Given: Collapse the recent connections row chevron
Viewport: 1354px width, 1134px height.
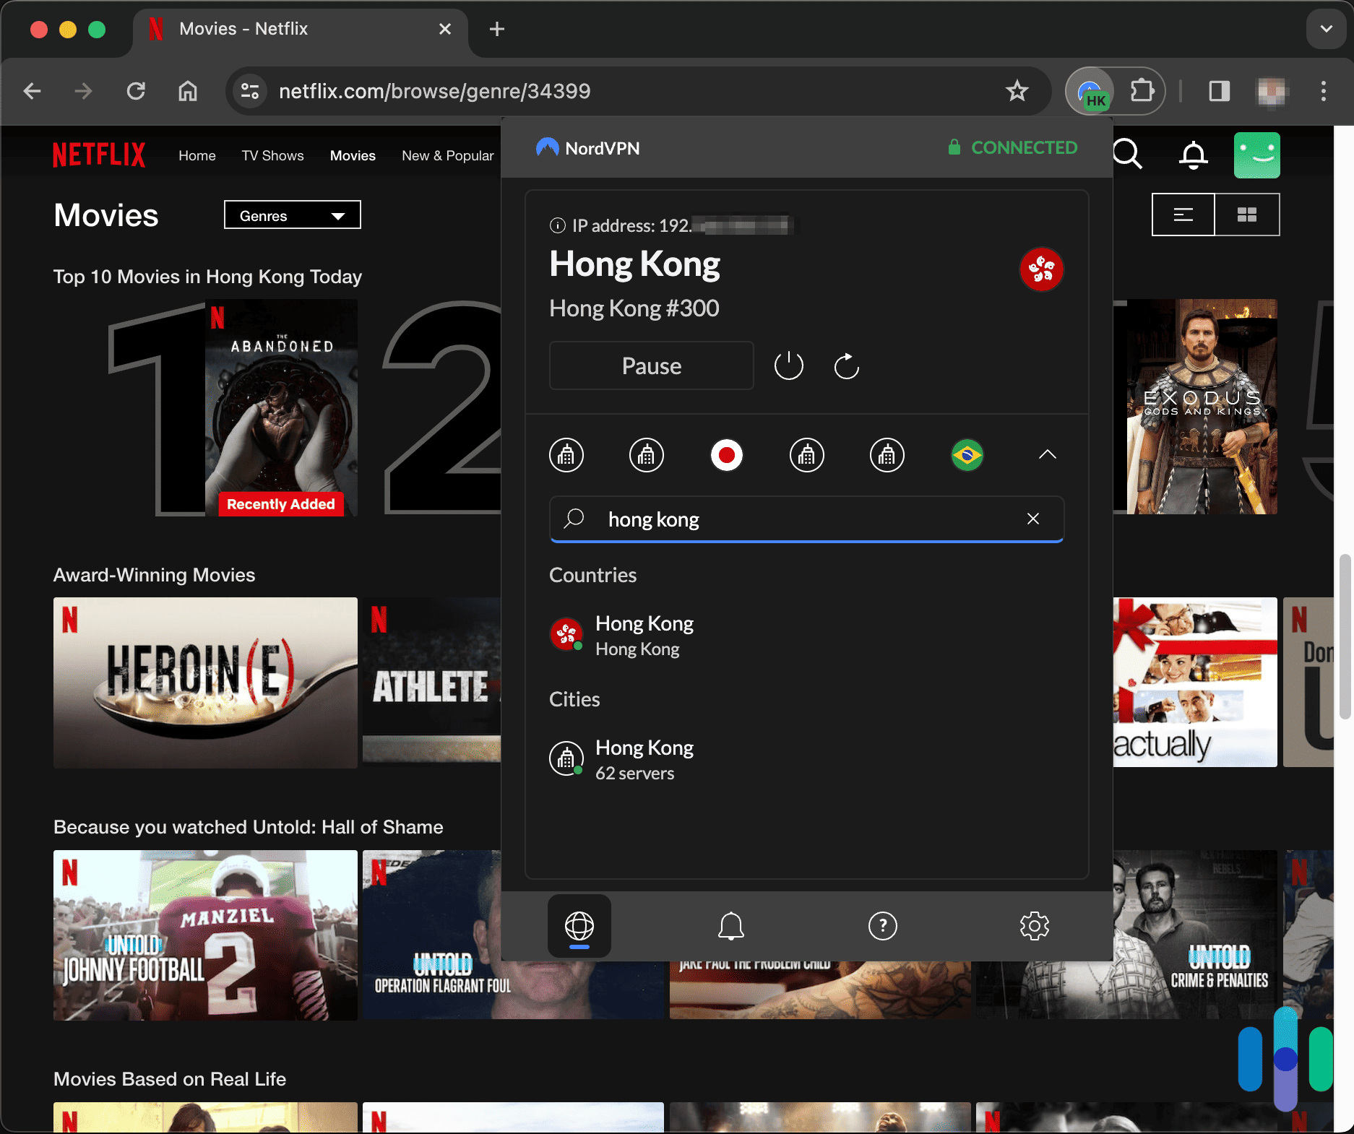Looking at the screenshot, I should click(x=1047, y=455).
